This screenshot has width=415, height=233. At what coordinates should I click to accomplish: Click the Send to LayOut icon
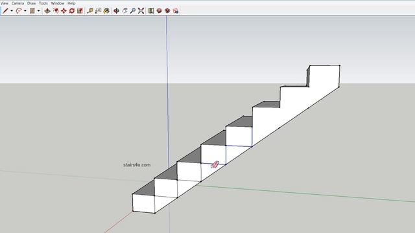pos(176,11)
